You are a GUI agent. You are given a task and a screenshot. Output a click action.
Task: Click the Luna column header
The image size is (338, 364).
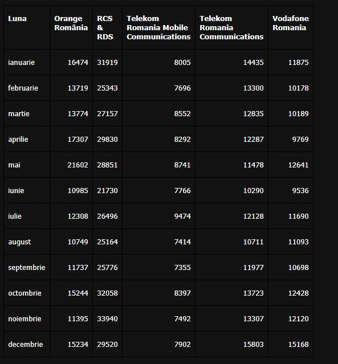point(17,19)
